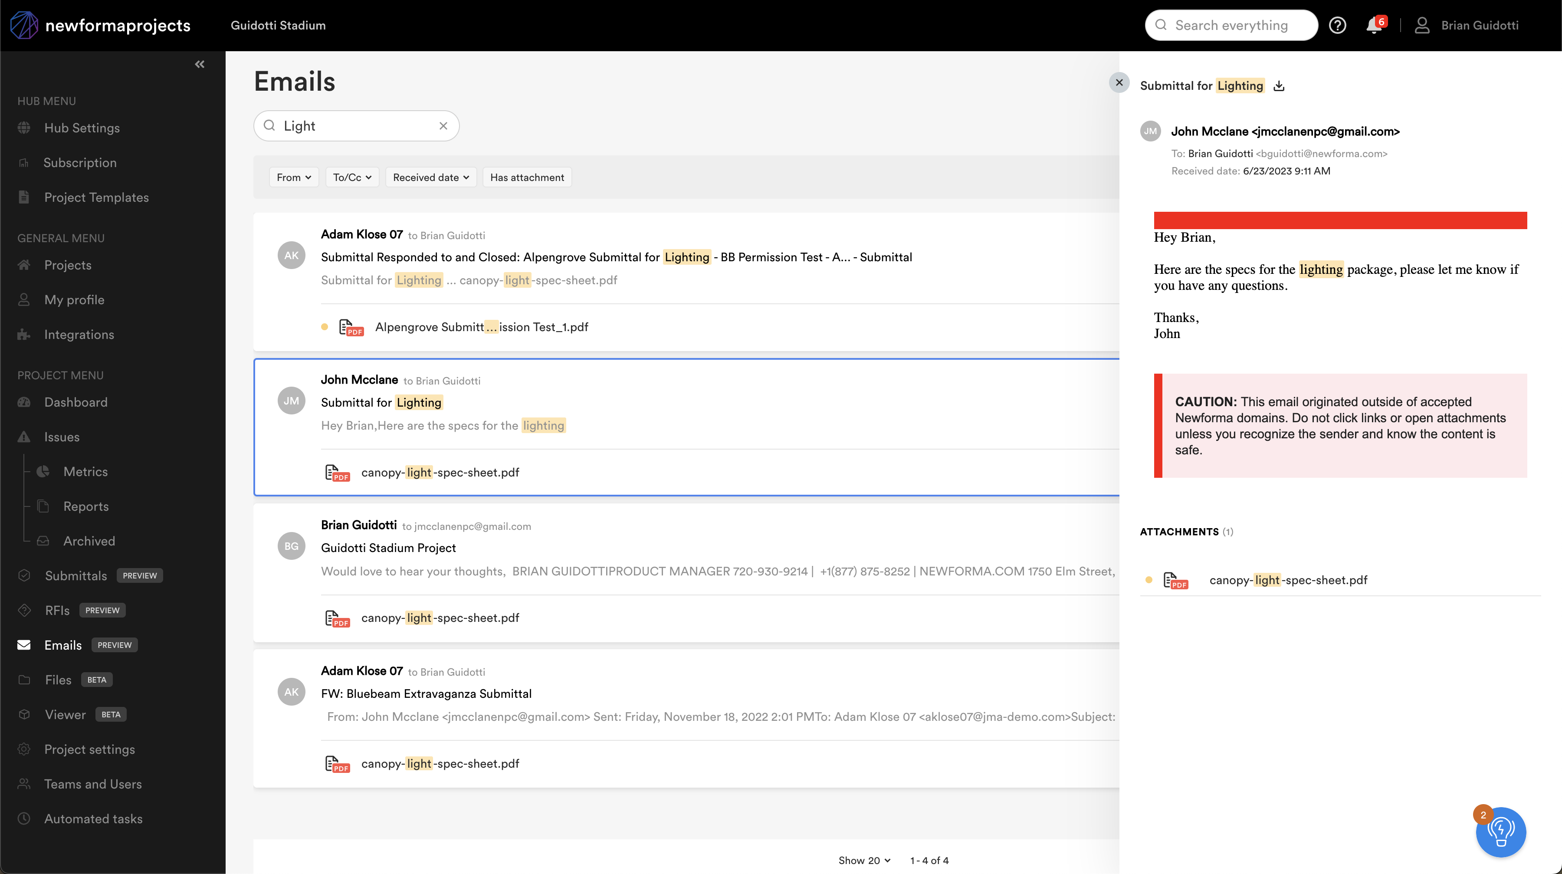
Task: Select the FW: Bluebeam Extravaganza Submittal email
Action: click(686, 718)
